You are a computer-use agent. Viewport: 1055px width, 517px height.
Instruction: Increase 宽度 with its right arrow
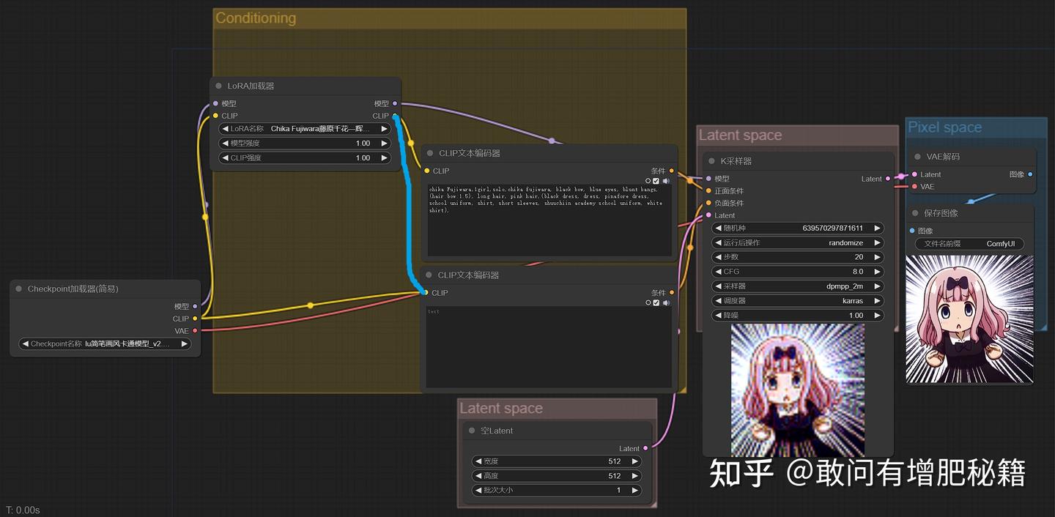coord(634,461)
